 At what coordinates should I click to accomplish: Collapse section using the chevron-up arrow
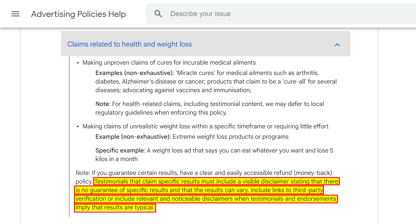click(x=337, y=45)
